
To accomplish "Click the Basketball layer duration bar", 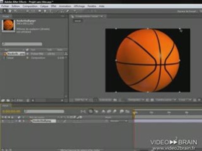I will (x=168, y=121).
